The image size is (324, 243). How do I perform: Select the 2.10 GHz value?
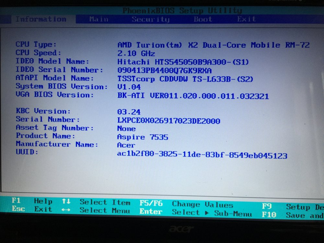136,53
